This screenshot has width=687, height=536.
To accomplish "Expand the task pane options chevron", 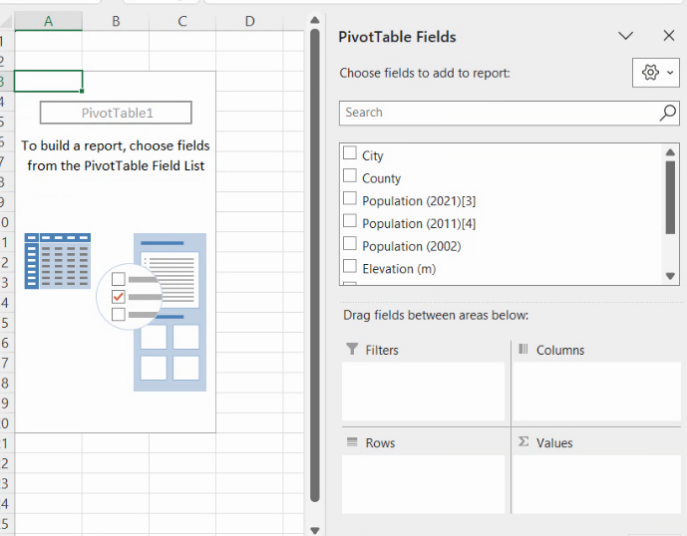I will point(626,36).
